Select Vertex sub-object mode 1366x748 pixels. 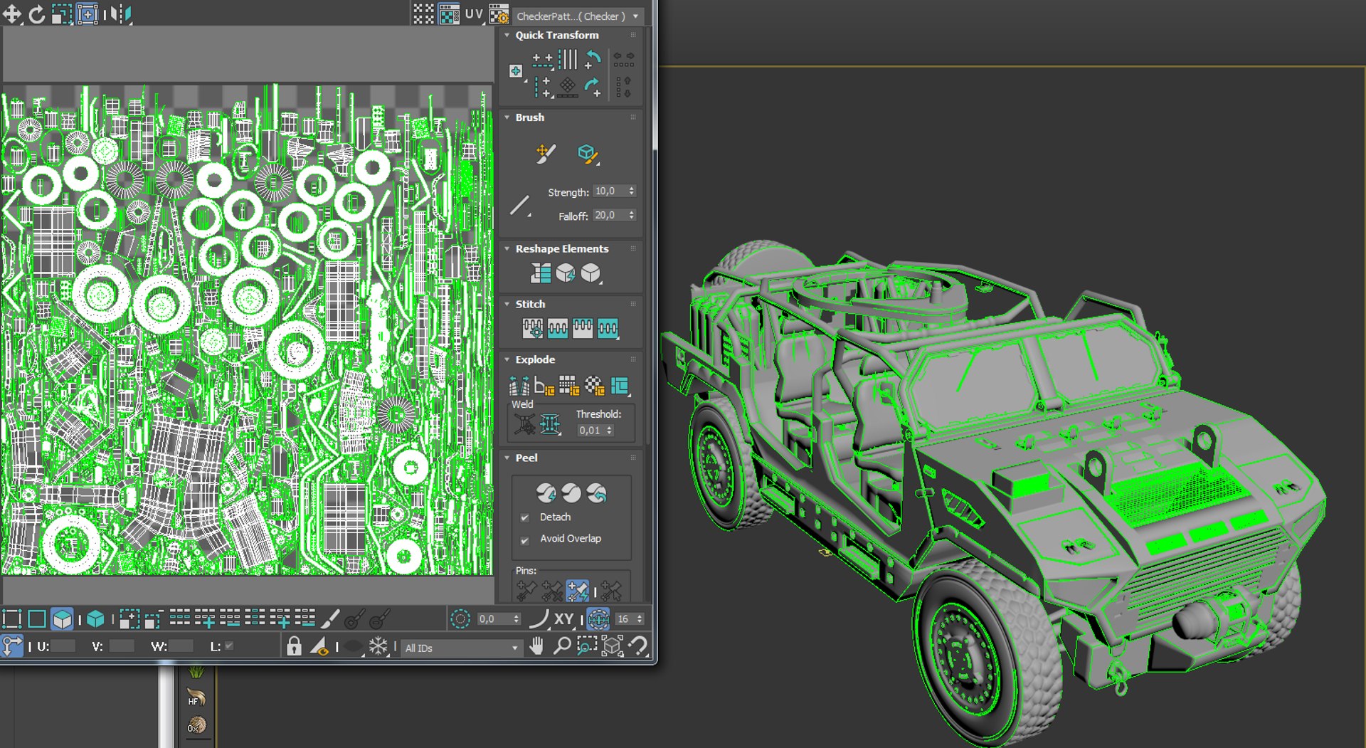tap(12, 619)
